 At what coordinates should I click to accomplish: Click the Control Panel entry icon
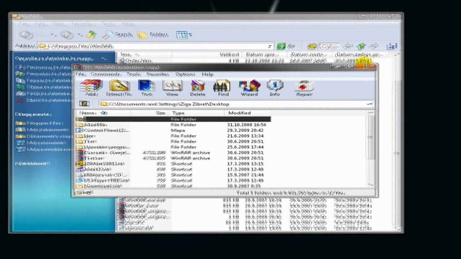click(x=80, y=130)
